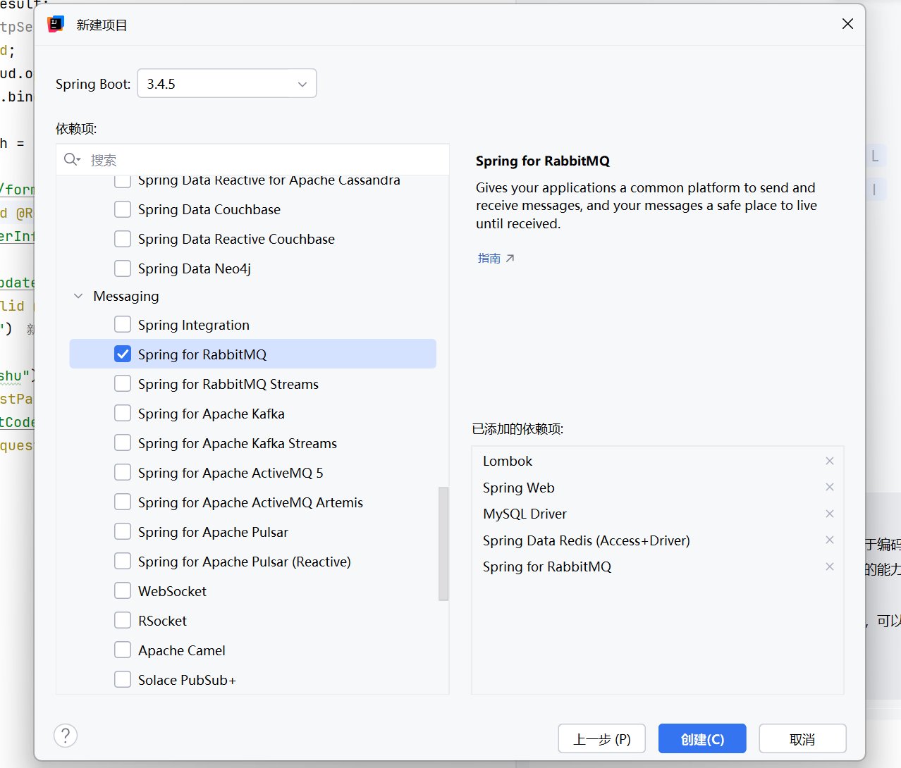Check Spring Data Neo4j
This screenshot has height=768, width=901.
coord(123,268)
